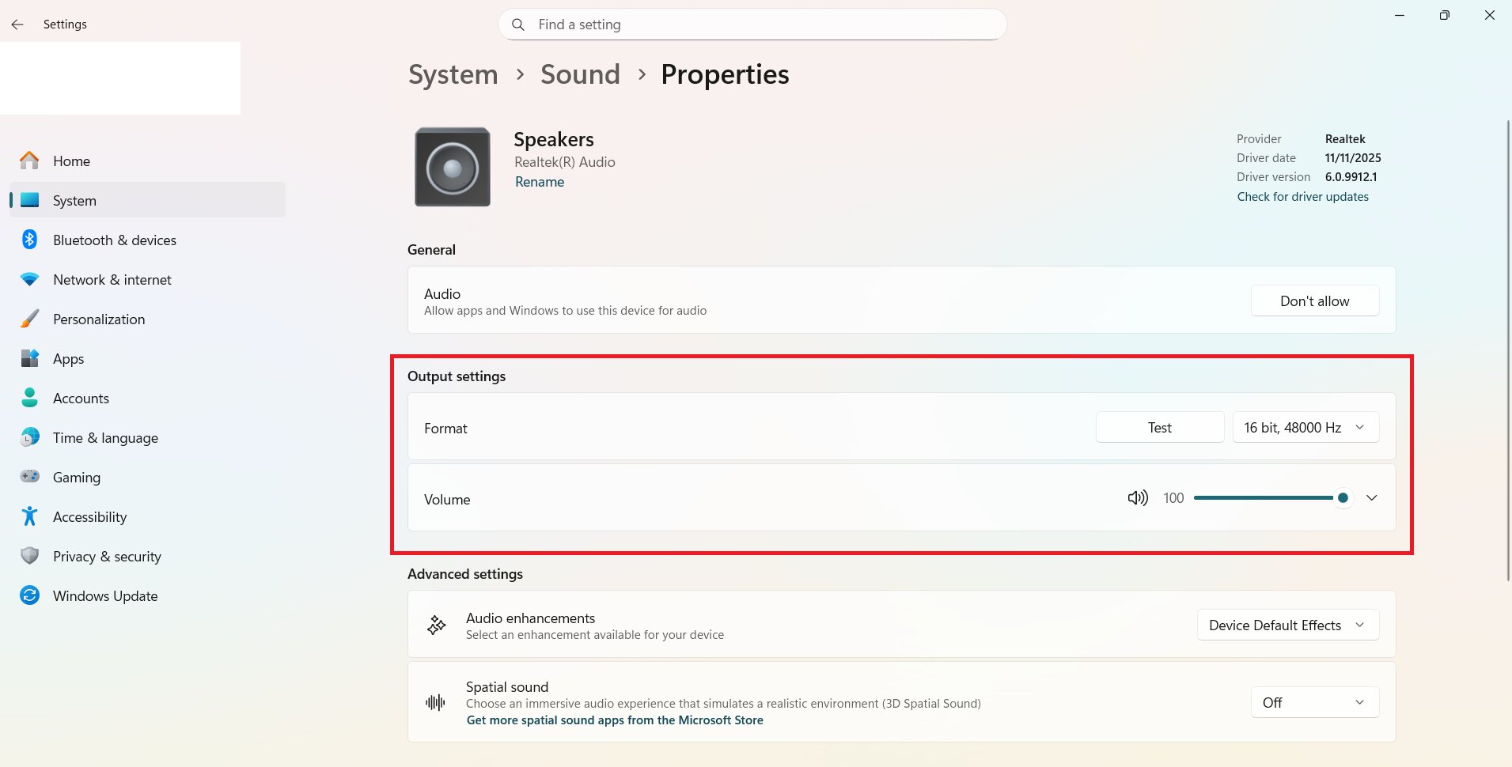Open Network & internet settings

112,279
